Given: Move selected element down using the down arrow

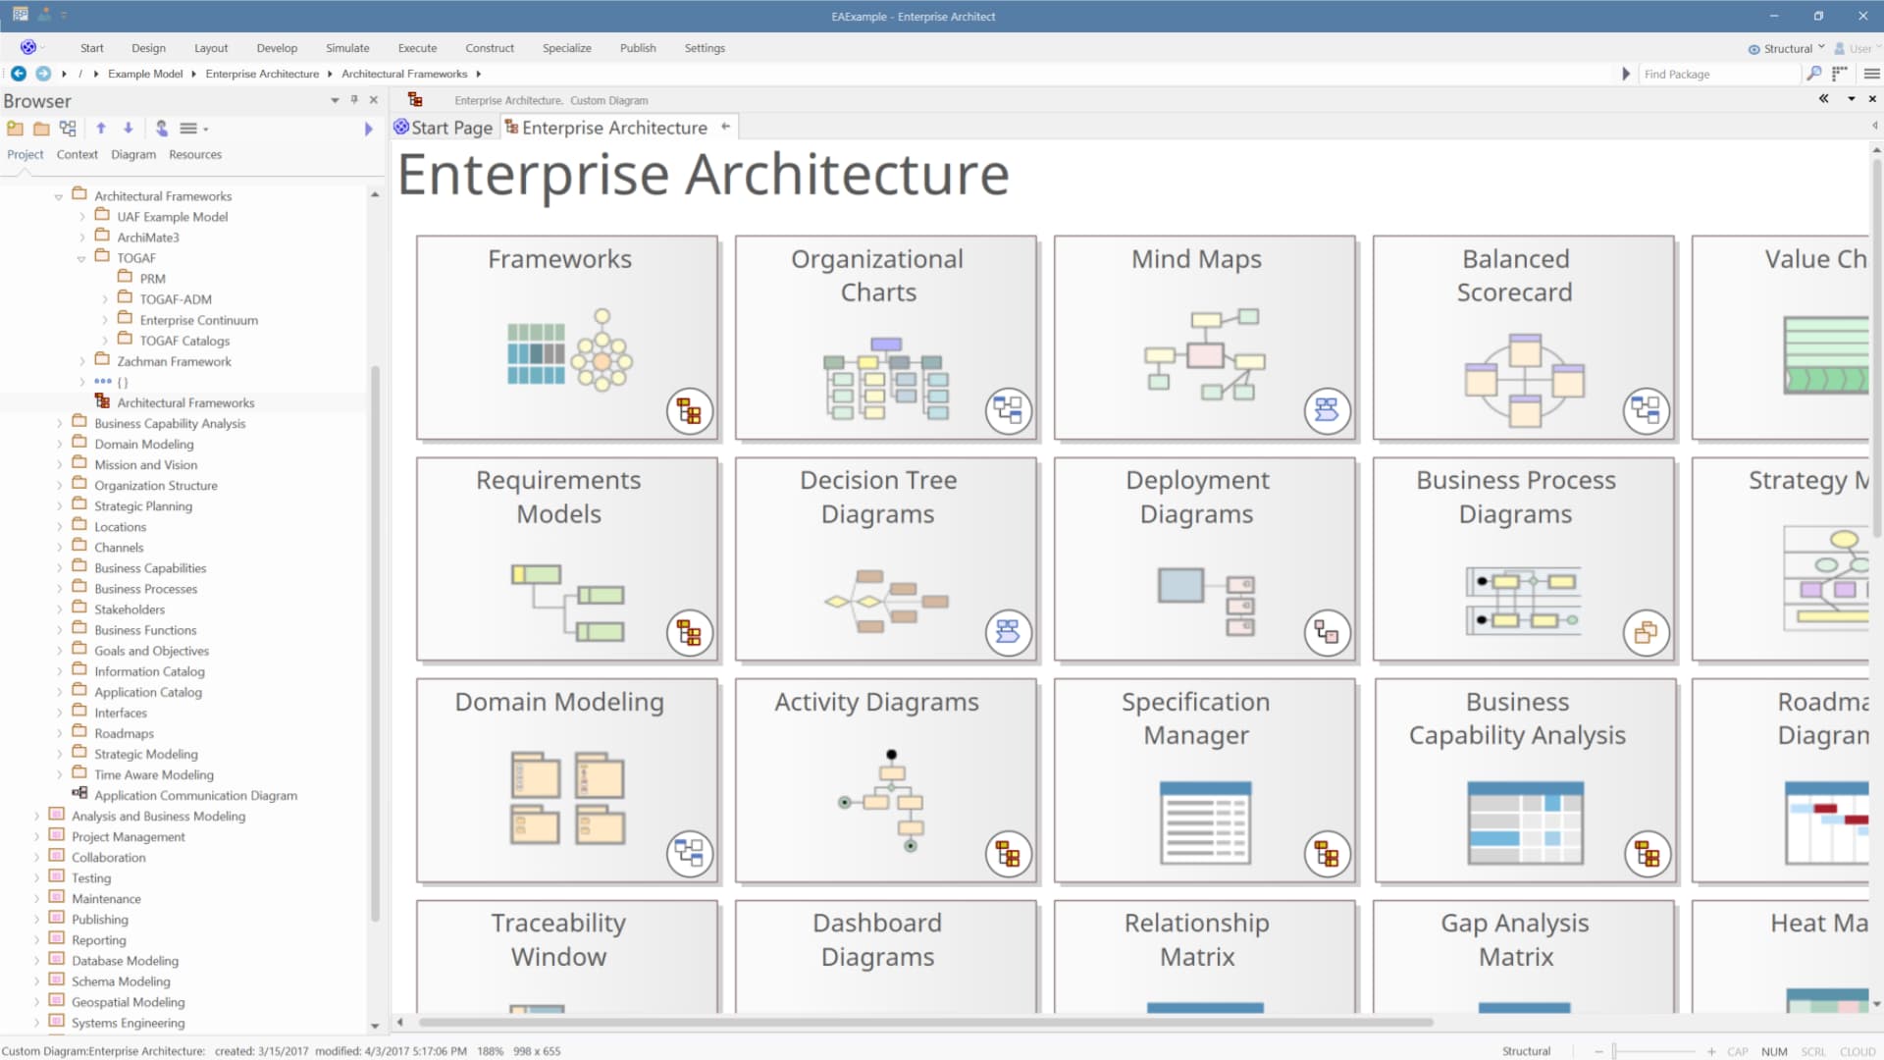Looking at the screenshot, I should pos(128,128).
